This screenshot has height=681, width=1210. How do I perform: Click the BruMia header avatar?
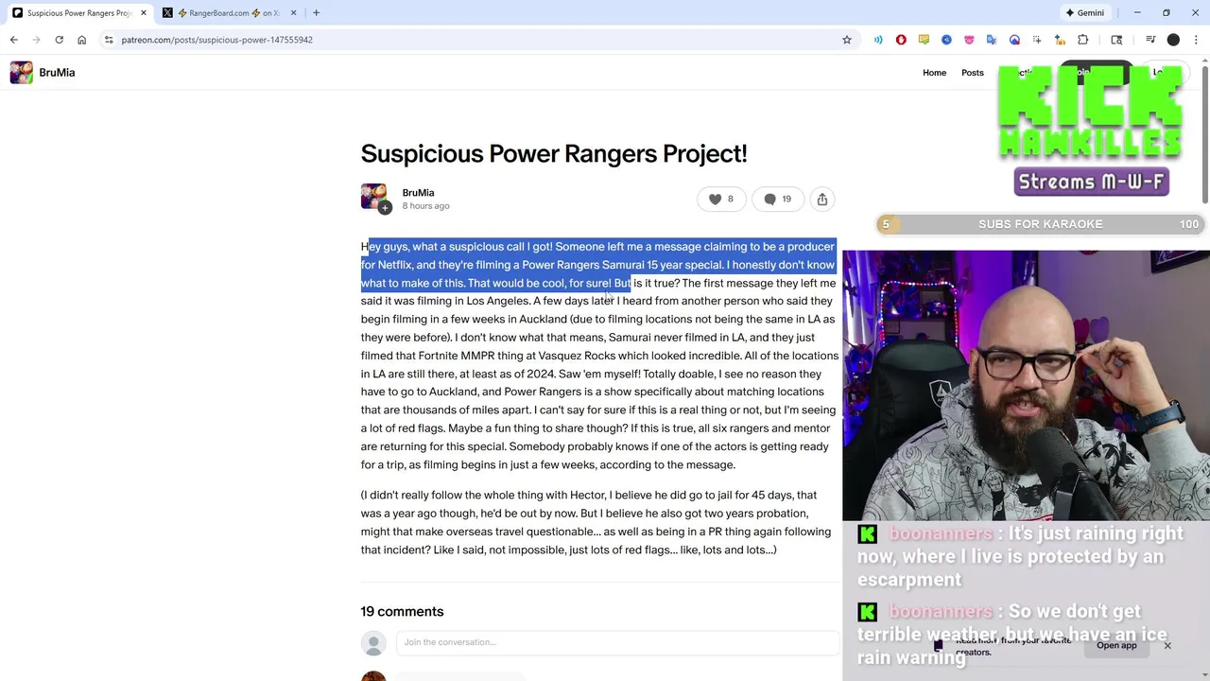[21, 72]
